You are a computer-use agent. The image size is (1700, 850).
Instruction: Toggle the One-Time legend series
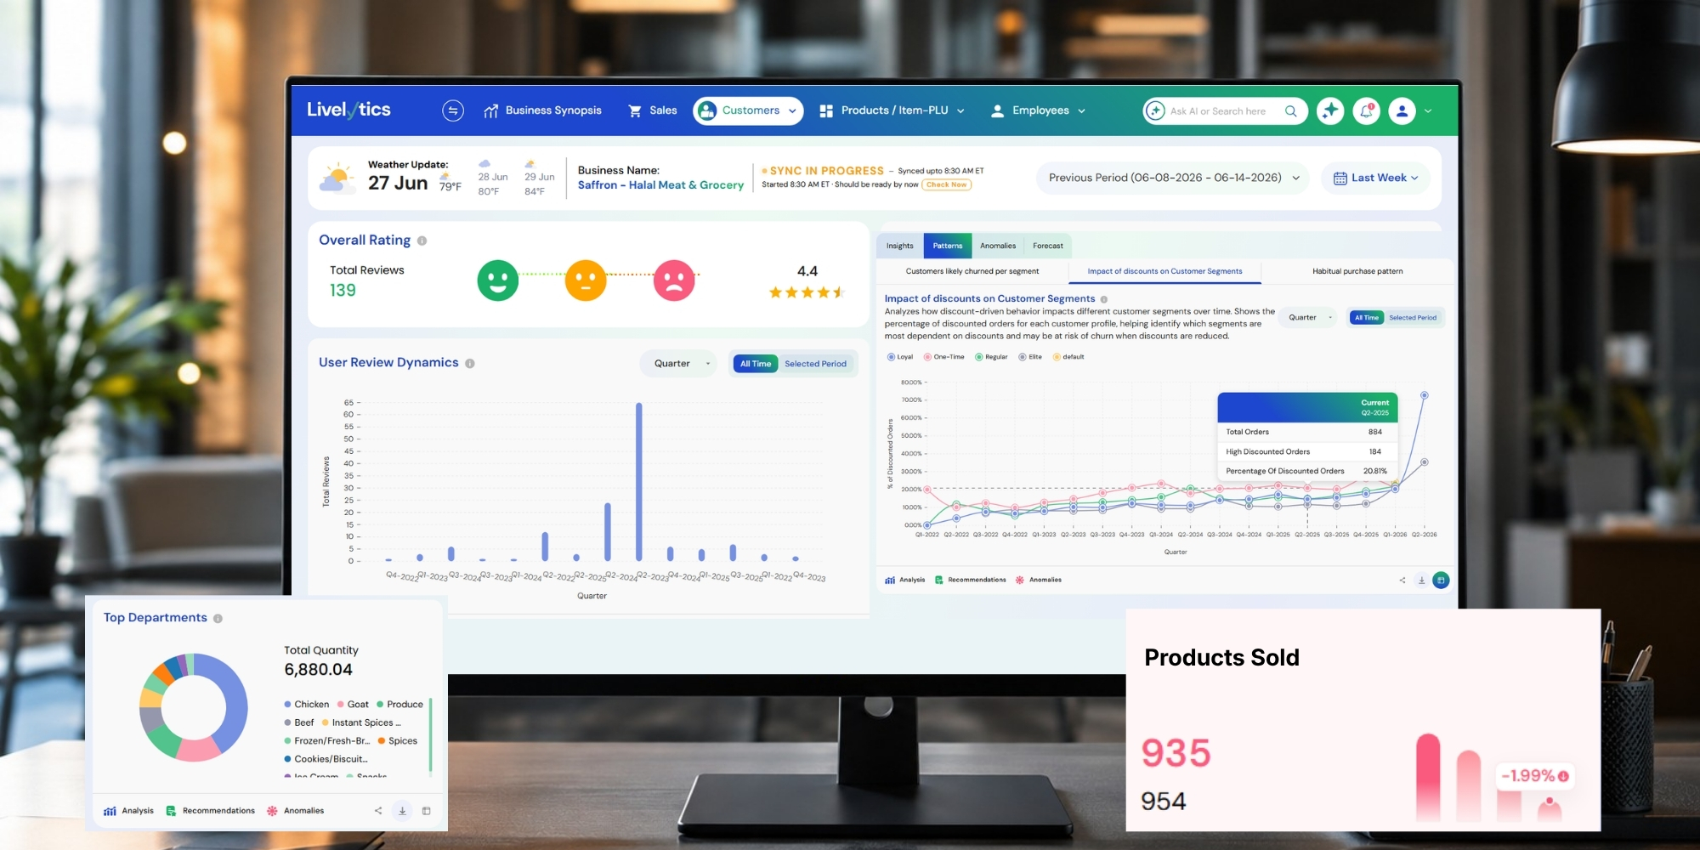944,357
